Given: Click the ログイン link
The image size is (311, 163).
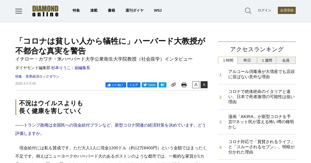Looking at the screenshot, I should pos(265,10).
